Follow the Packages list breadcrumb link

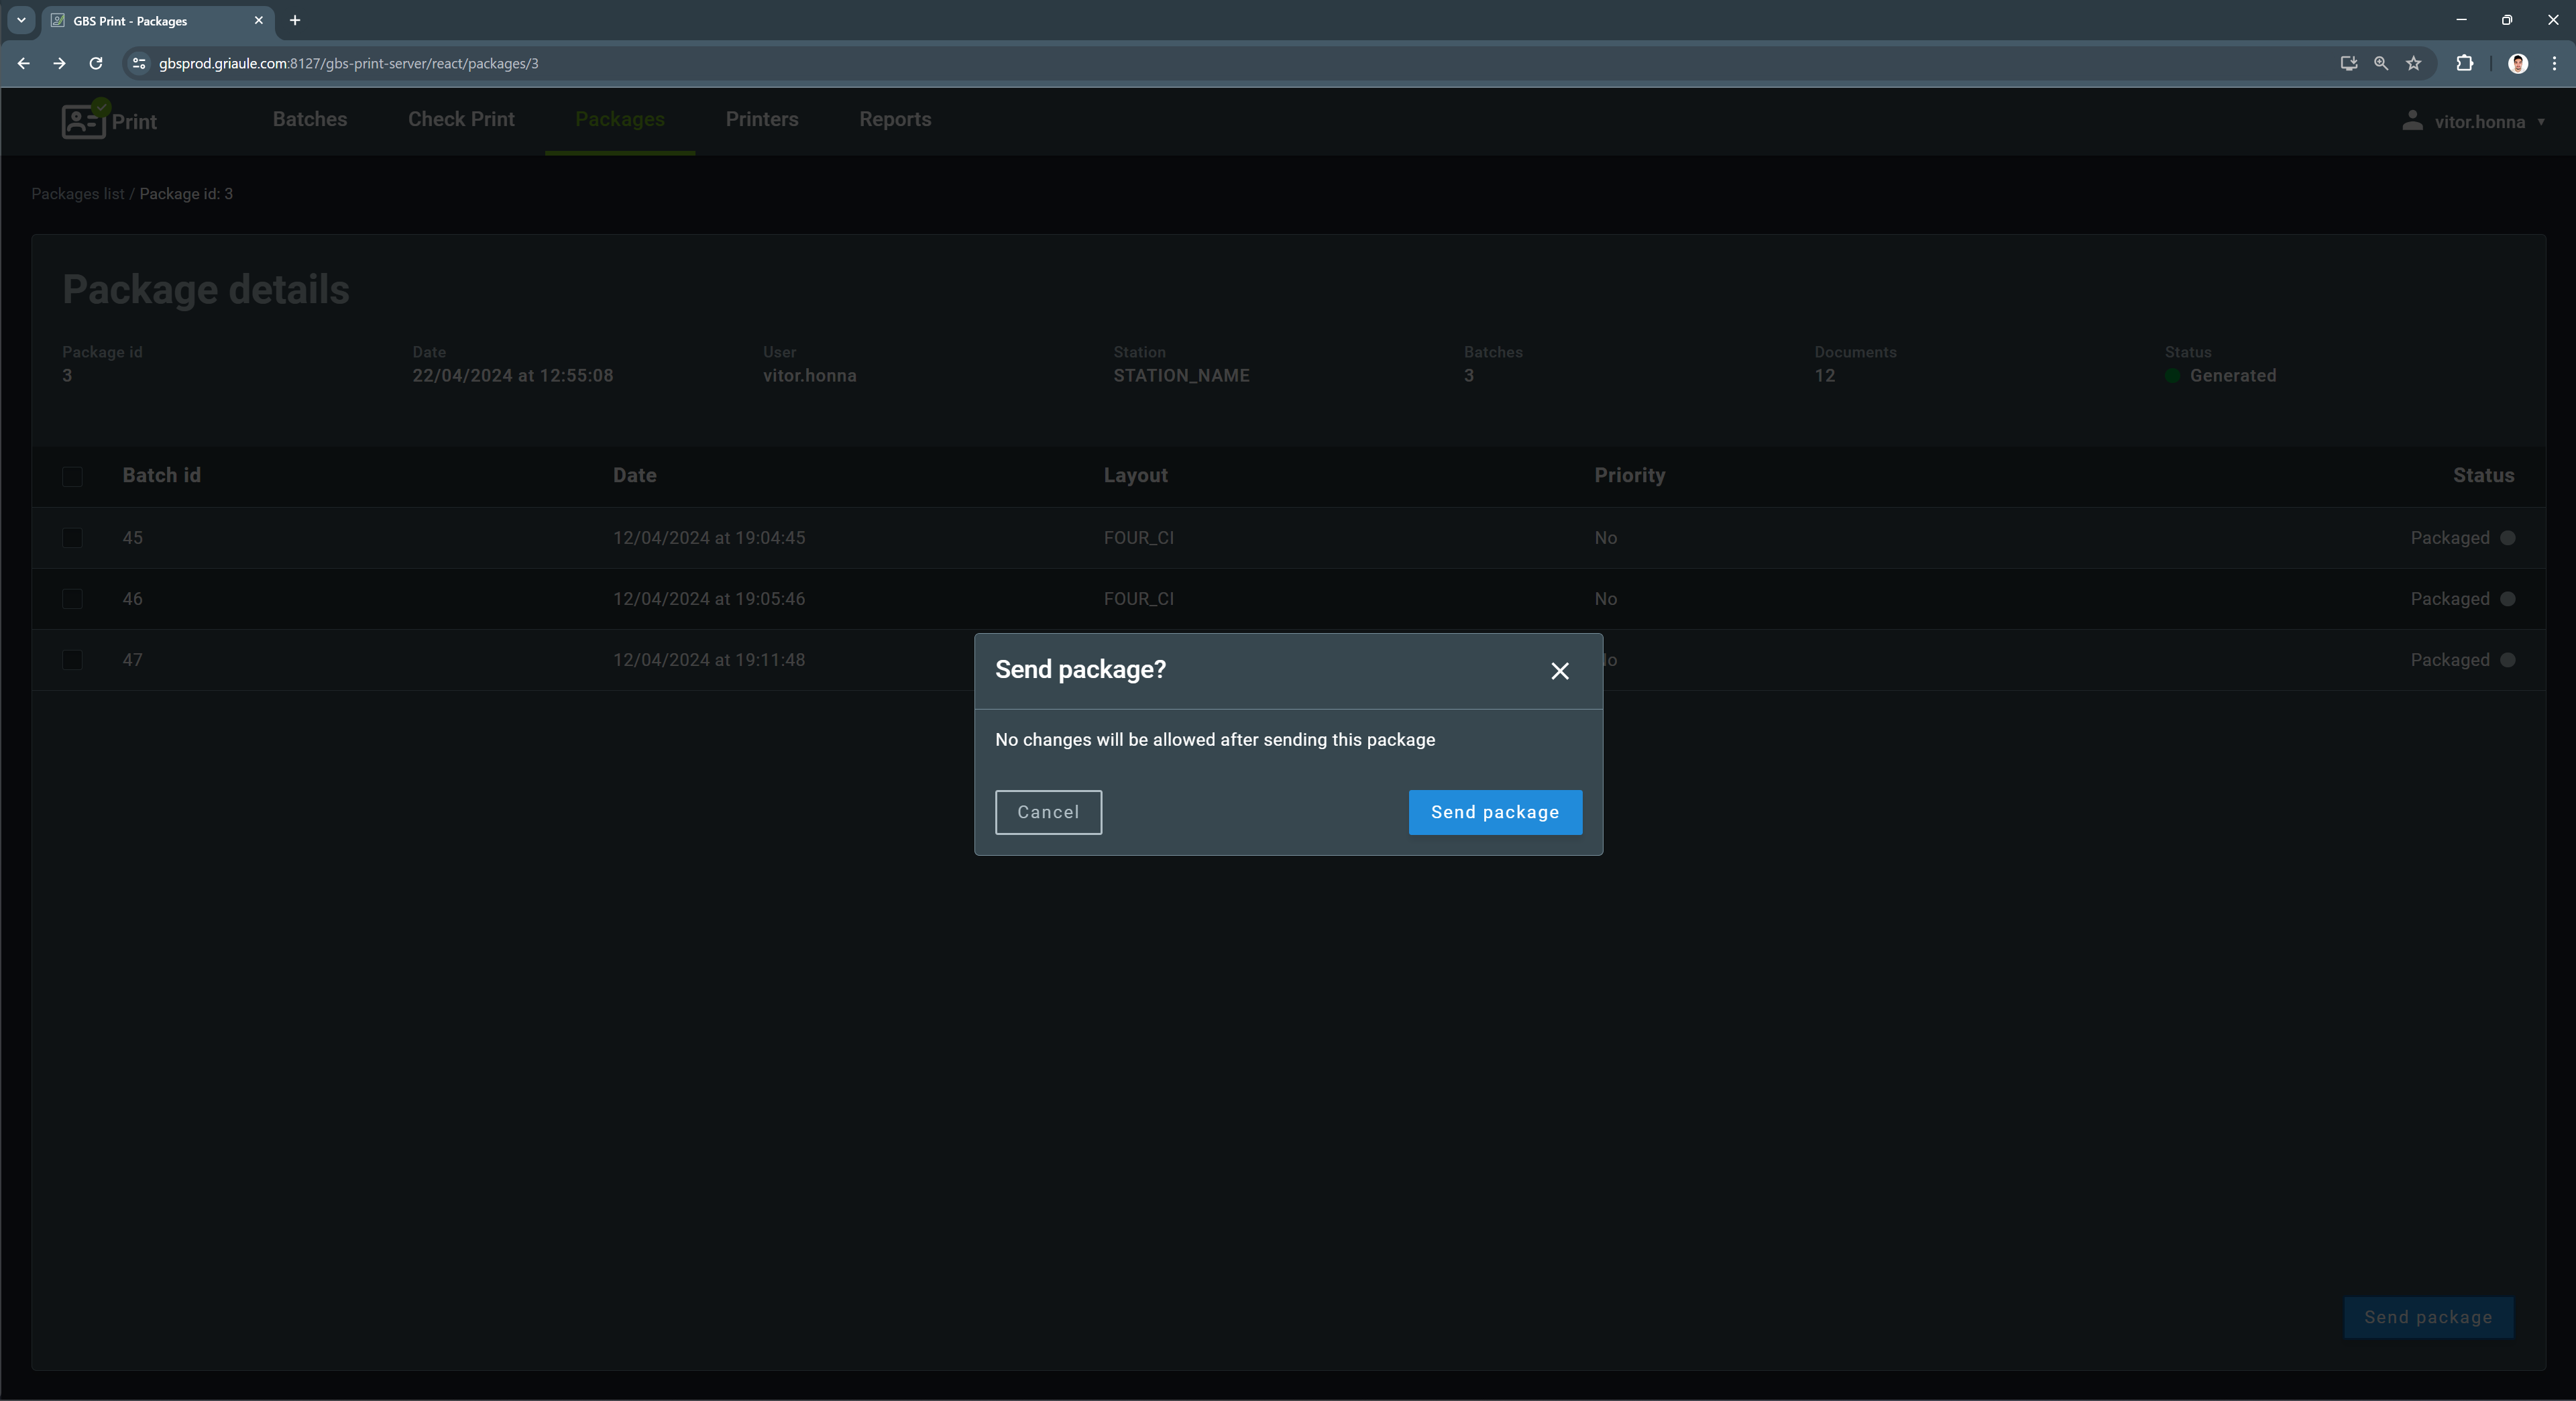click(78, 194)
